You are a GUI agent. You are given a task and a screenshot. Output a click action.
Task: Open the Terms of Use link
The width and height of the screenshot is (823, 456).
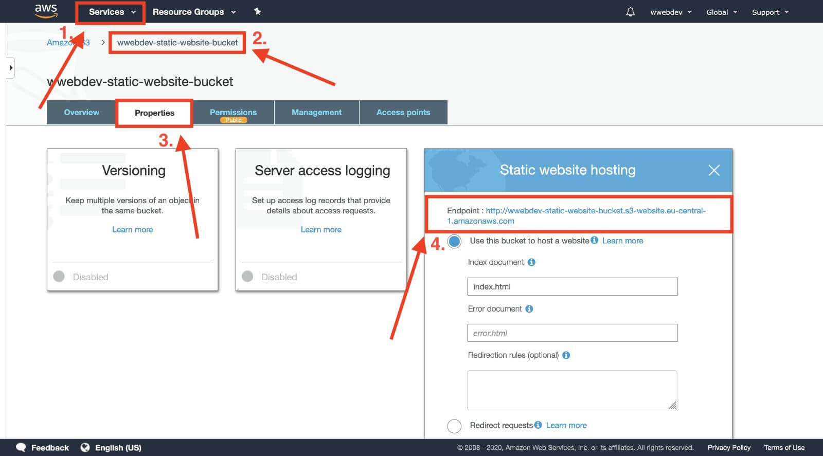click(x=784, y=447)
